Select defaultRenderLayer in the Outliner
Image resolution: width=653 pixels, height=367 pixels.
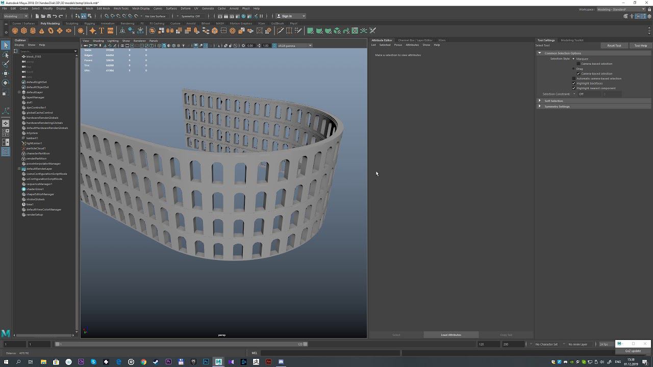click(39, 169)
